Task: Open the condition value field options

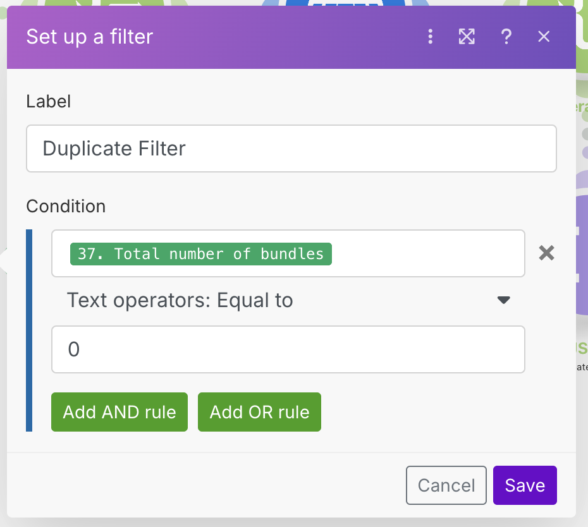Action: click(x=288, y=349)
